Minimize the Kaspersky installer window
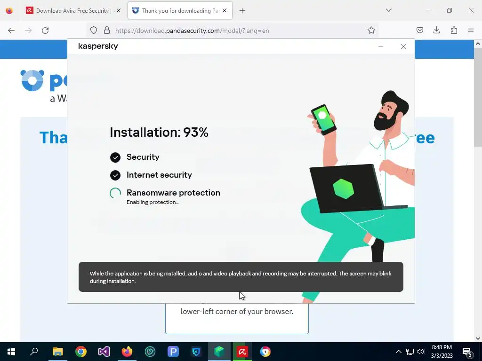The width and height of the screenshot is (482, 361). tap(381, 47)
